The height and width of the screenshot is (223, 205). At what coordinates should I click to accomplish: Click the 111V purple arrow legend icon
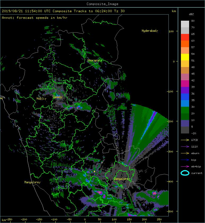(185, 147)
